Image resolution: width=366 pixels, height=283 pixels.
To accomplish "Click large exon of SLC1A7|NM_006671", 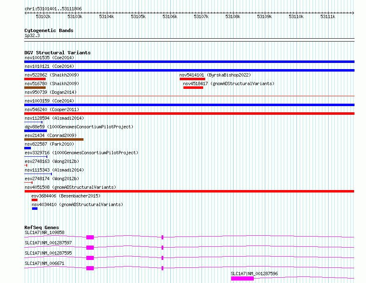I will pyautogui.click(x=90, y=268).
